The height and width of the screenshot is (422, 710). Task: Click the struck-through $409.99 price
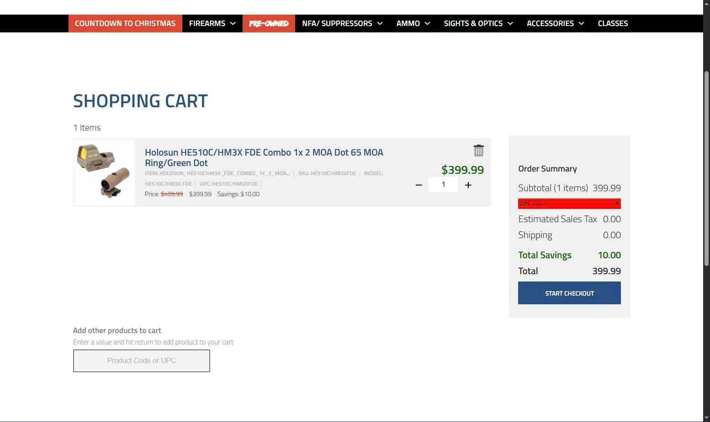172,194
